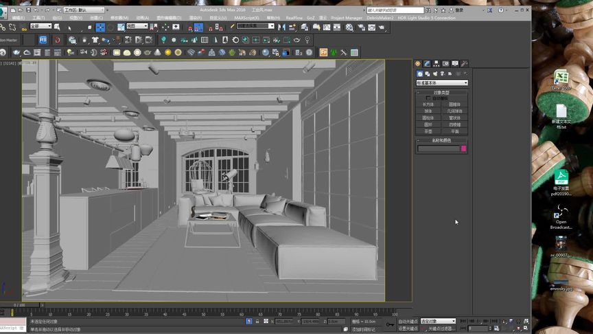Click the cone primitive icon in bottom toolbar
The height and width of the screenshot is (334, 593).
[x=157, y=53]
